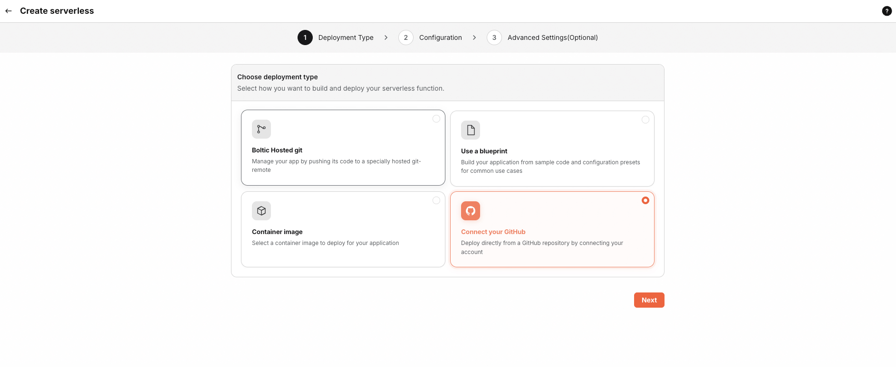This screenshot has width=896, height=367.
Task: Click the Use a blueprint title
Action: coord(484,151)
